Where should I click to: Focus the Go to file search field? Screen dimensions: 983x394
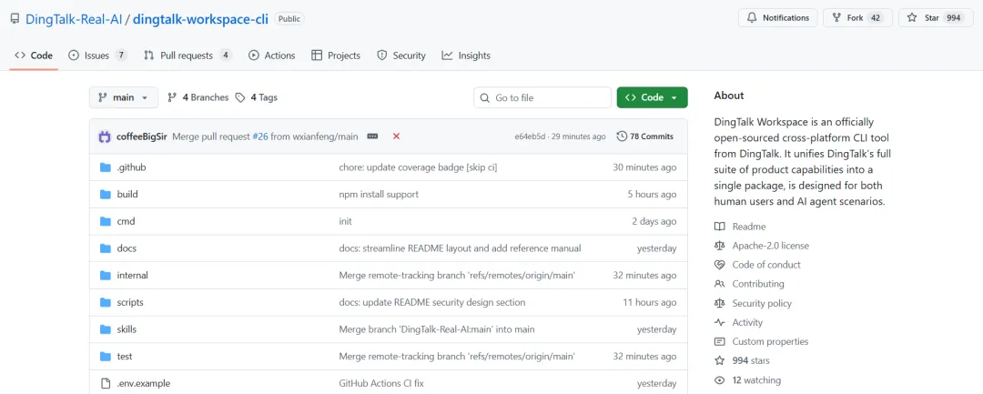[542, 97]
